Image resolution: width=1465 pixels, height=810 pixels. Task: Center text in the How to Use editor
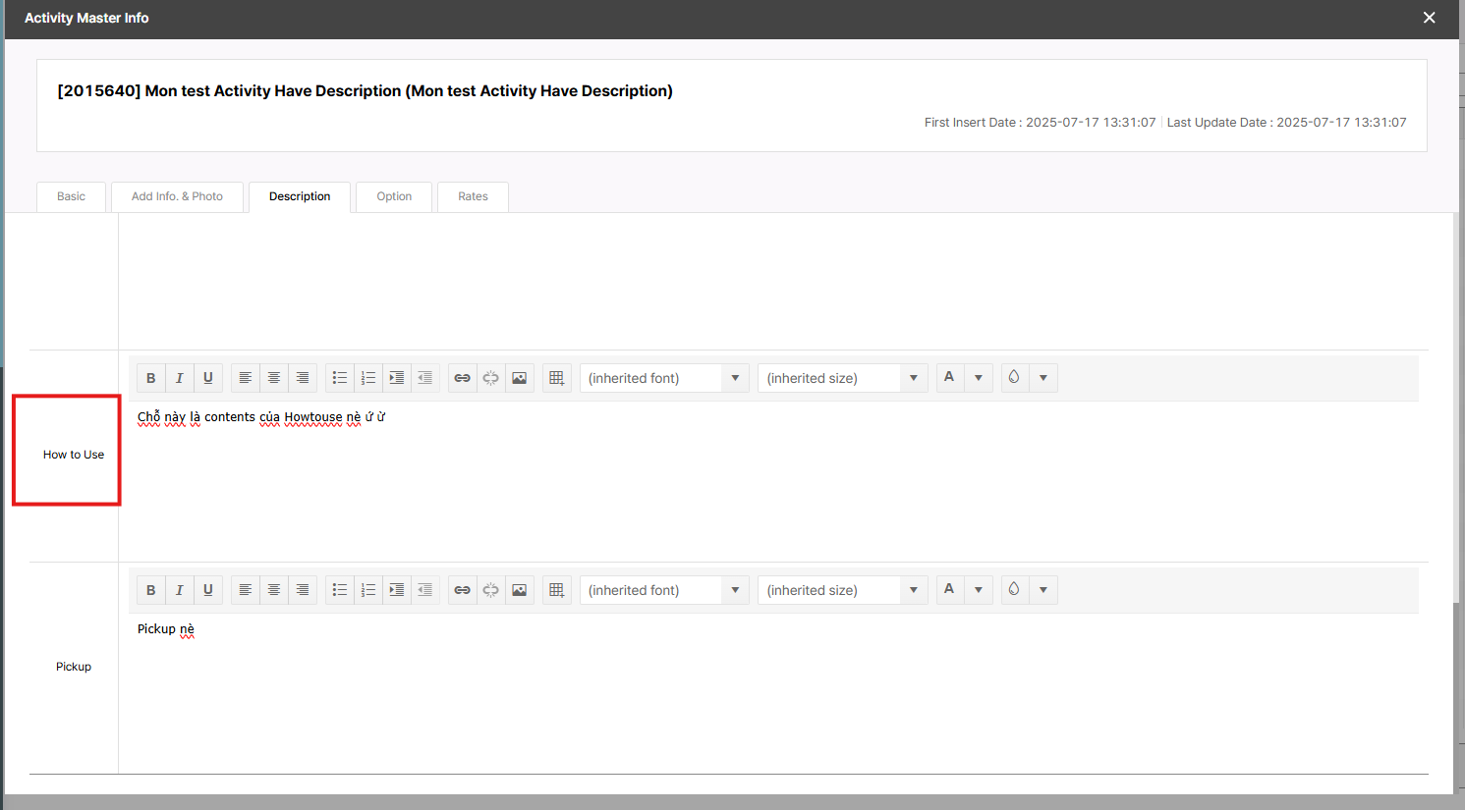tap(274, 378)
